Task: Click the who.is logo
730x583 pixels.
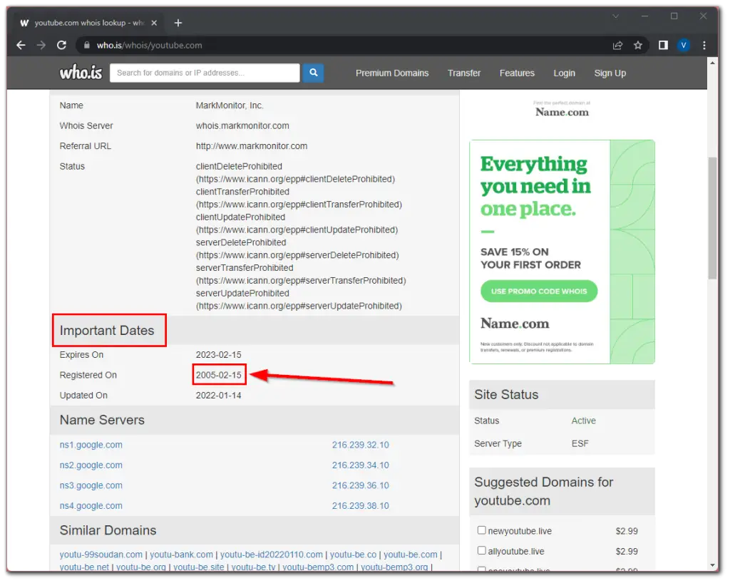Action: click(x=80, y=73)
